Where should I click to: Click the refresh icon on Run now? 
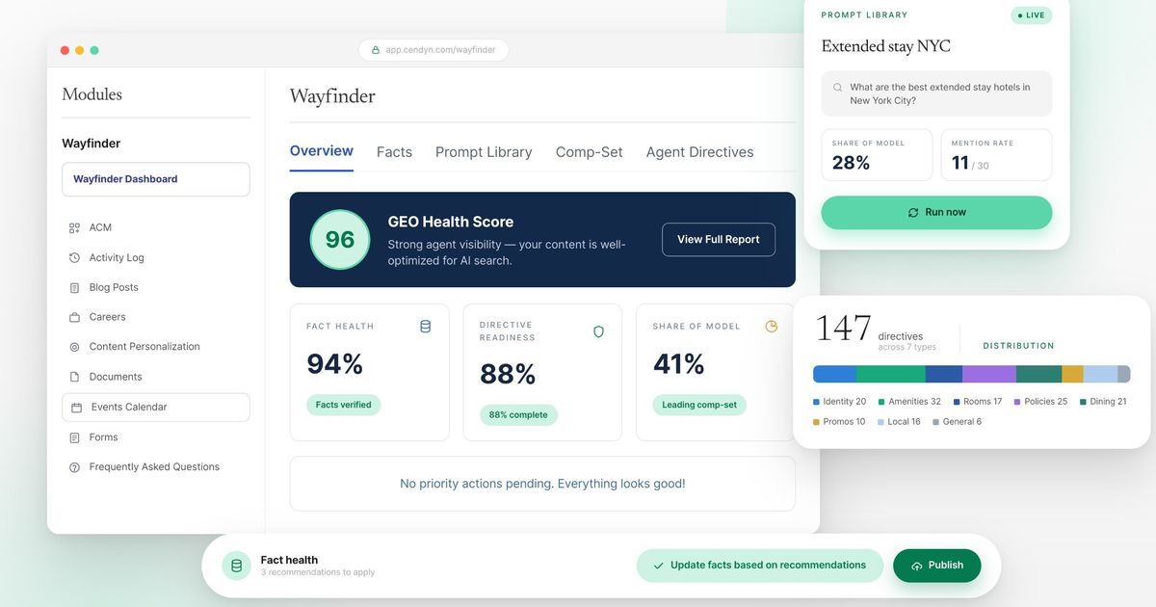pyautogui.click(x=913, y=213)
